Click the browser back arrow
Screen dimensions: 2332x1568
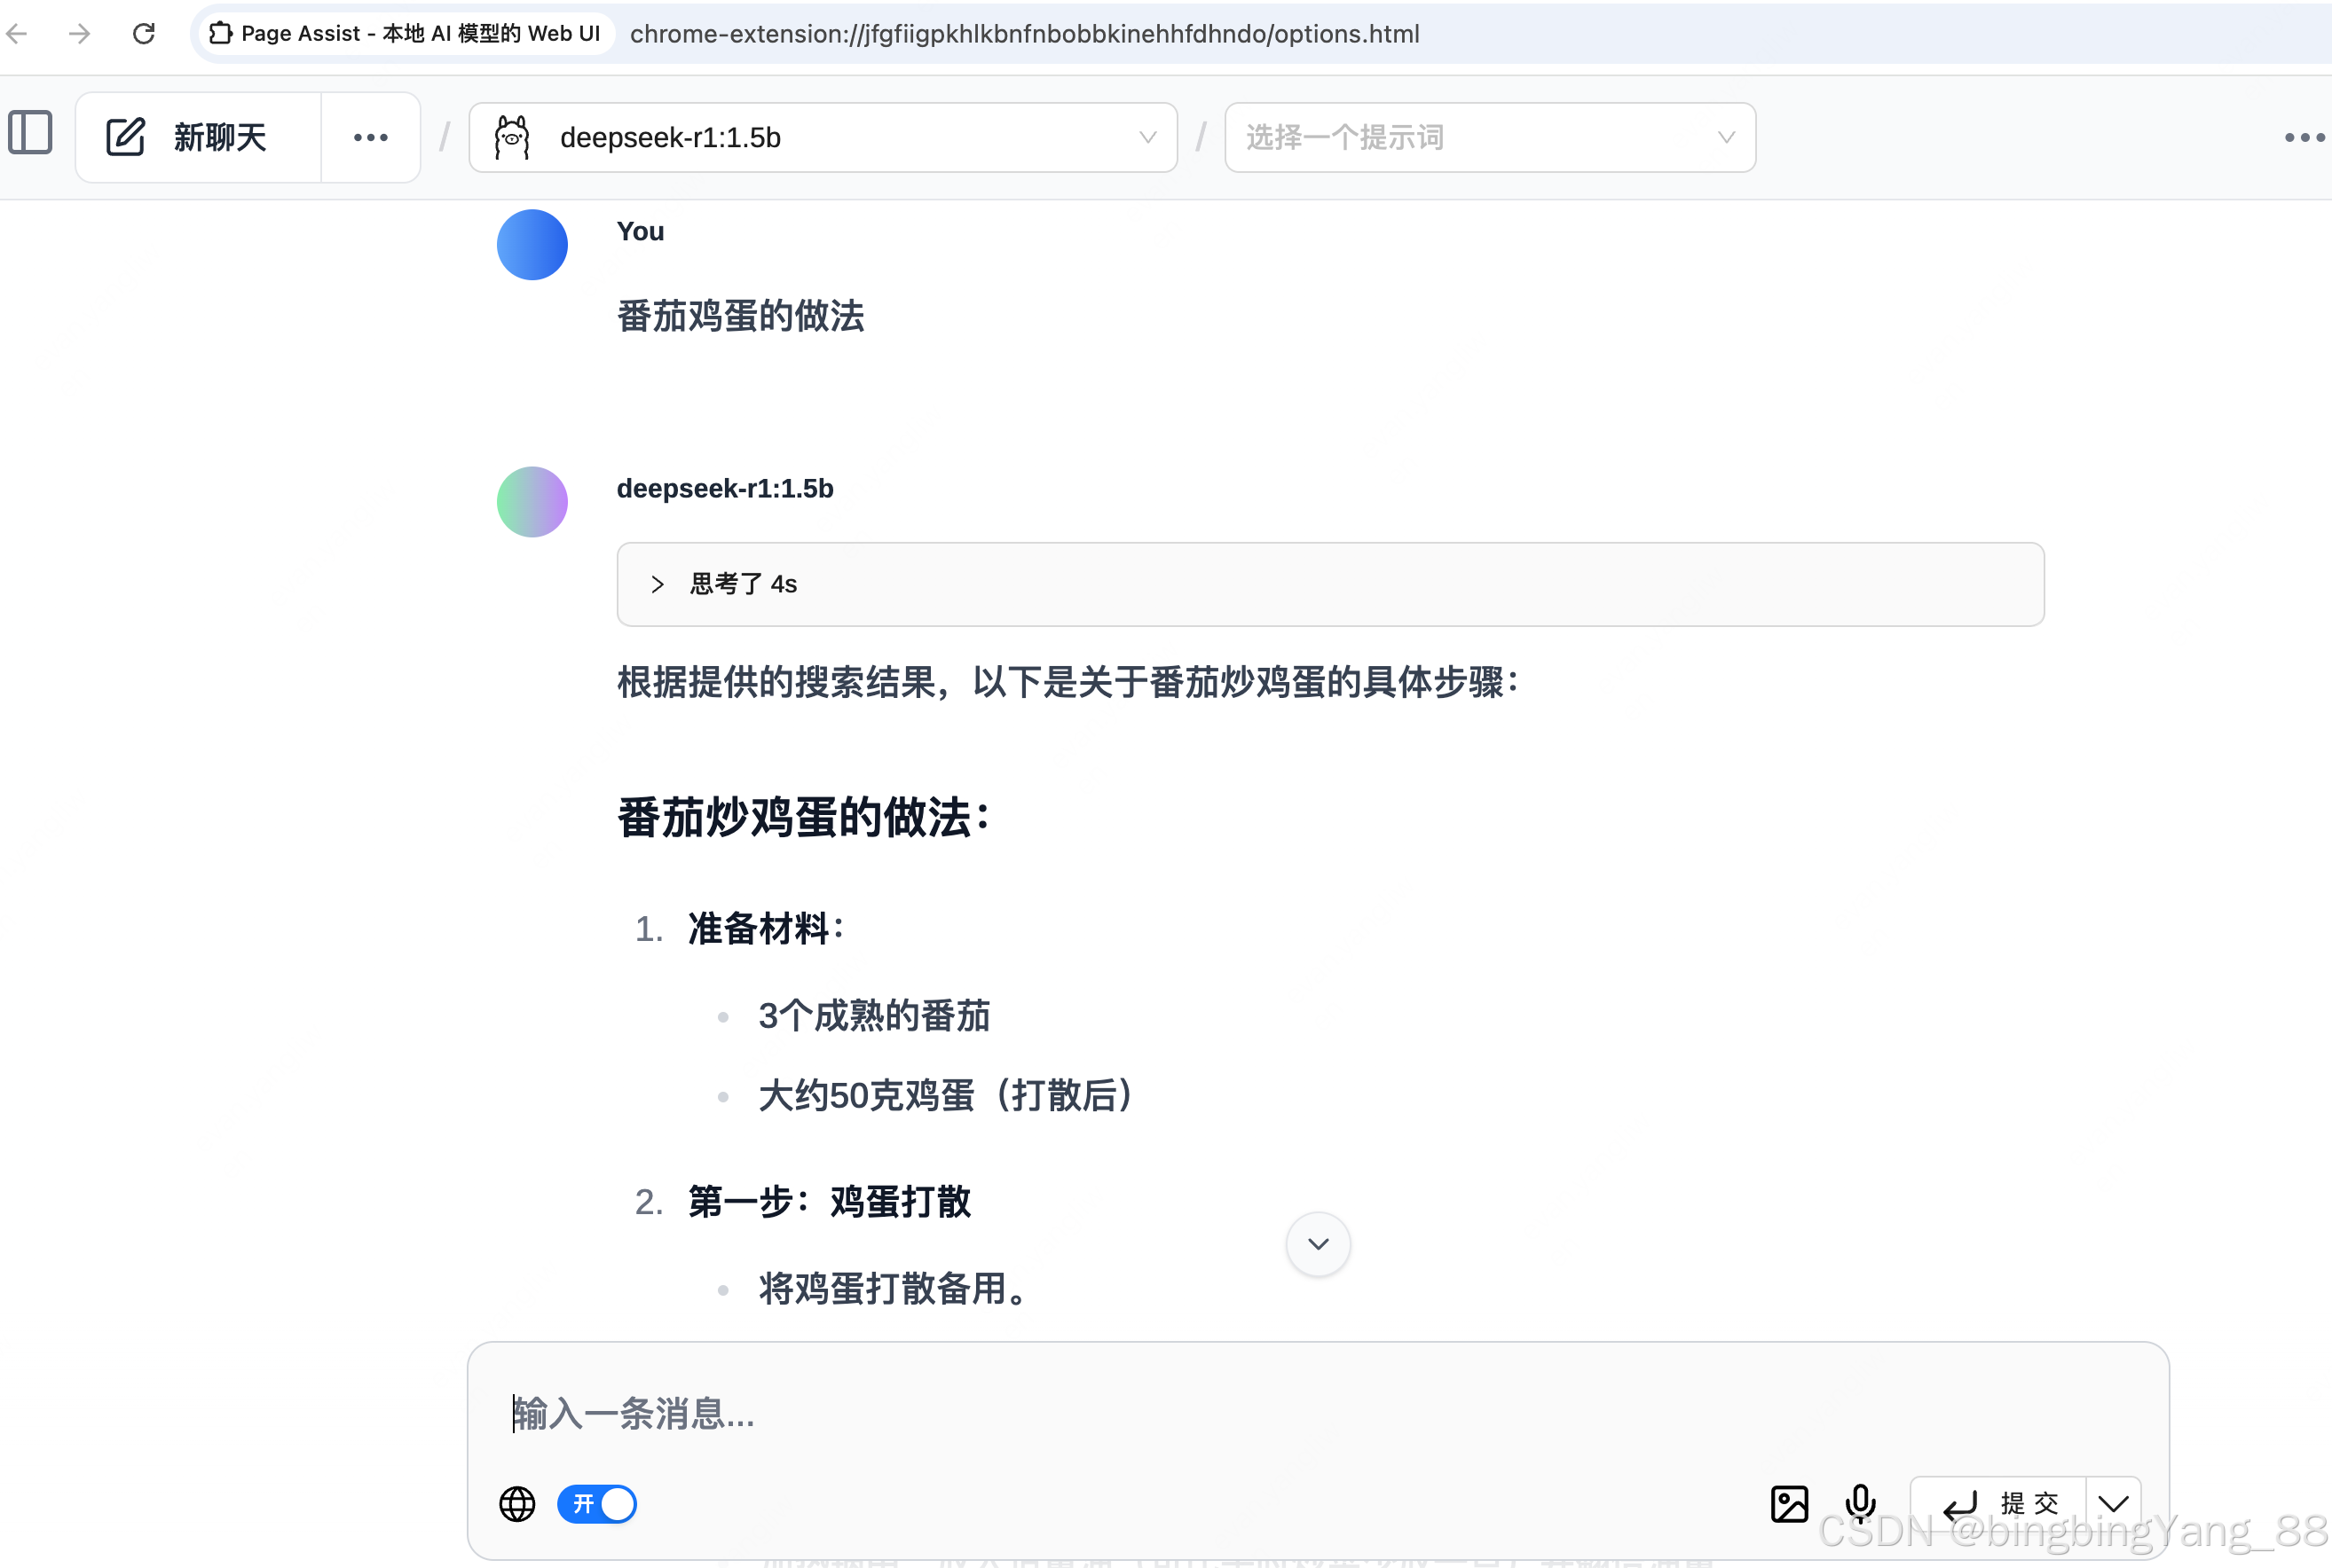18,34
